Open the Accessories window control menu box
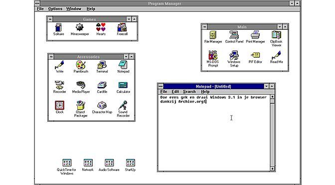 51,57
